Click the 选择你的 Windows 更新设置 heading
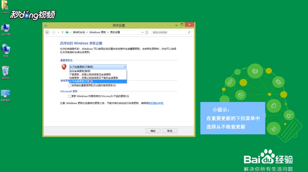The height and width of the screenshot is (172, 308). click(x=81, y=43)
